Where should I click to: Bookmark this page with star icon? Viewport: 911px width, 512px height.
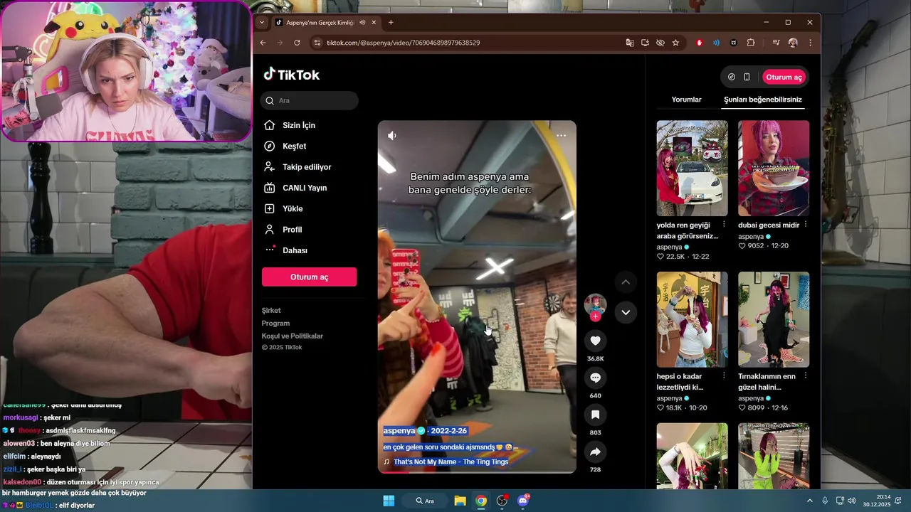point(675,43)
